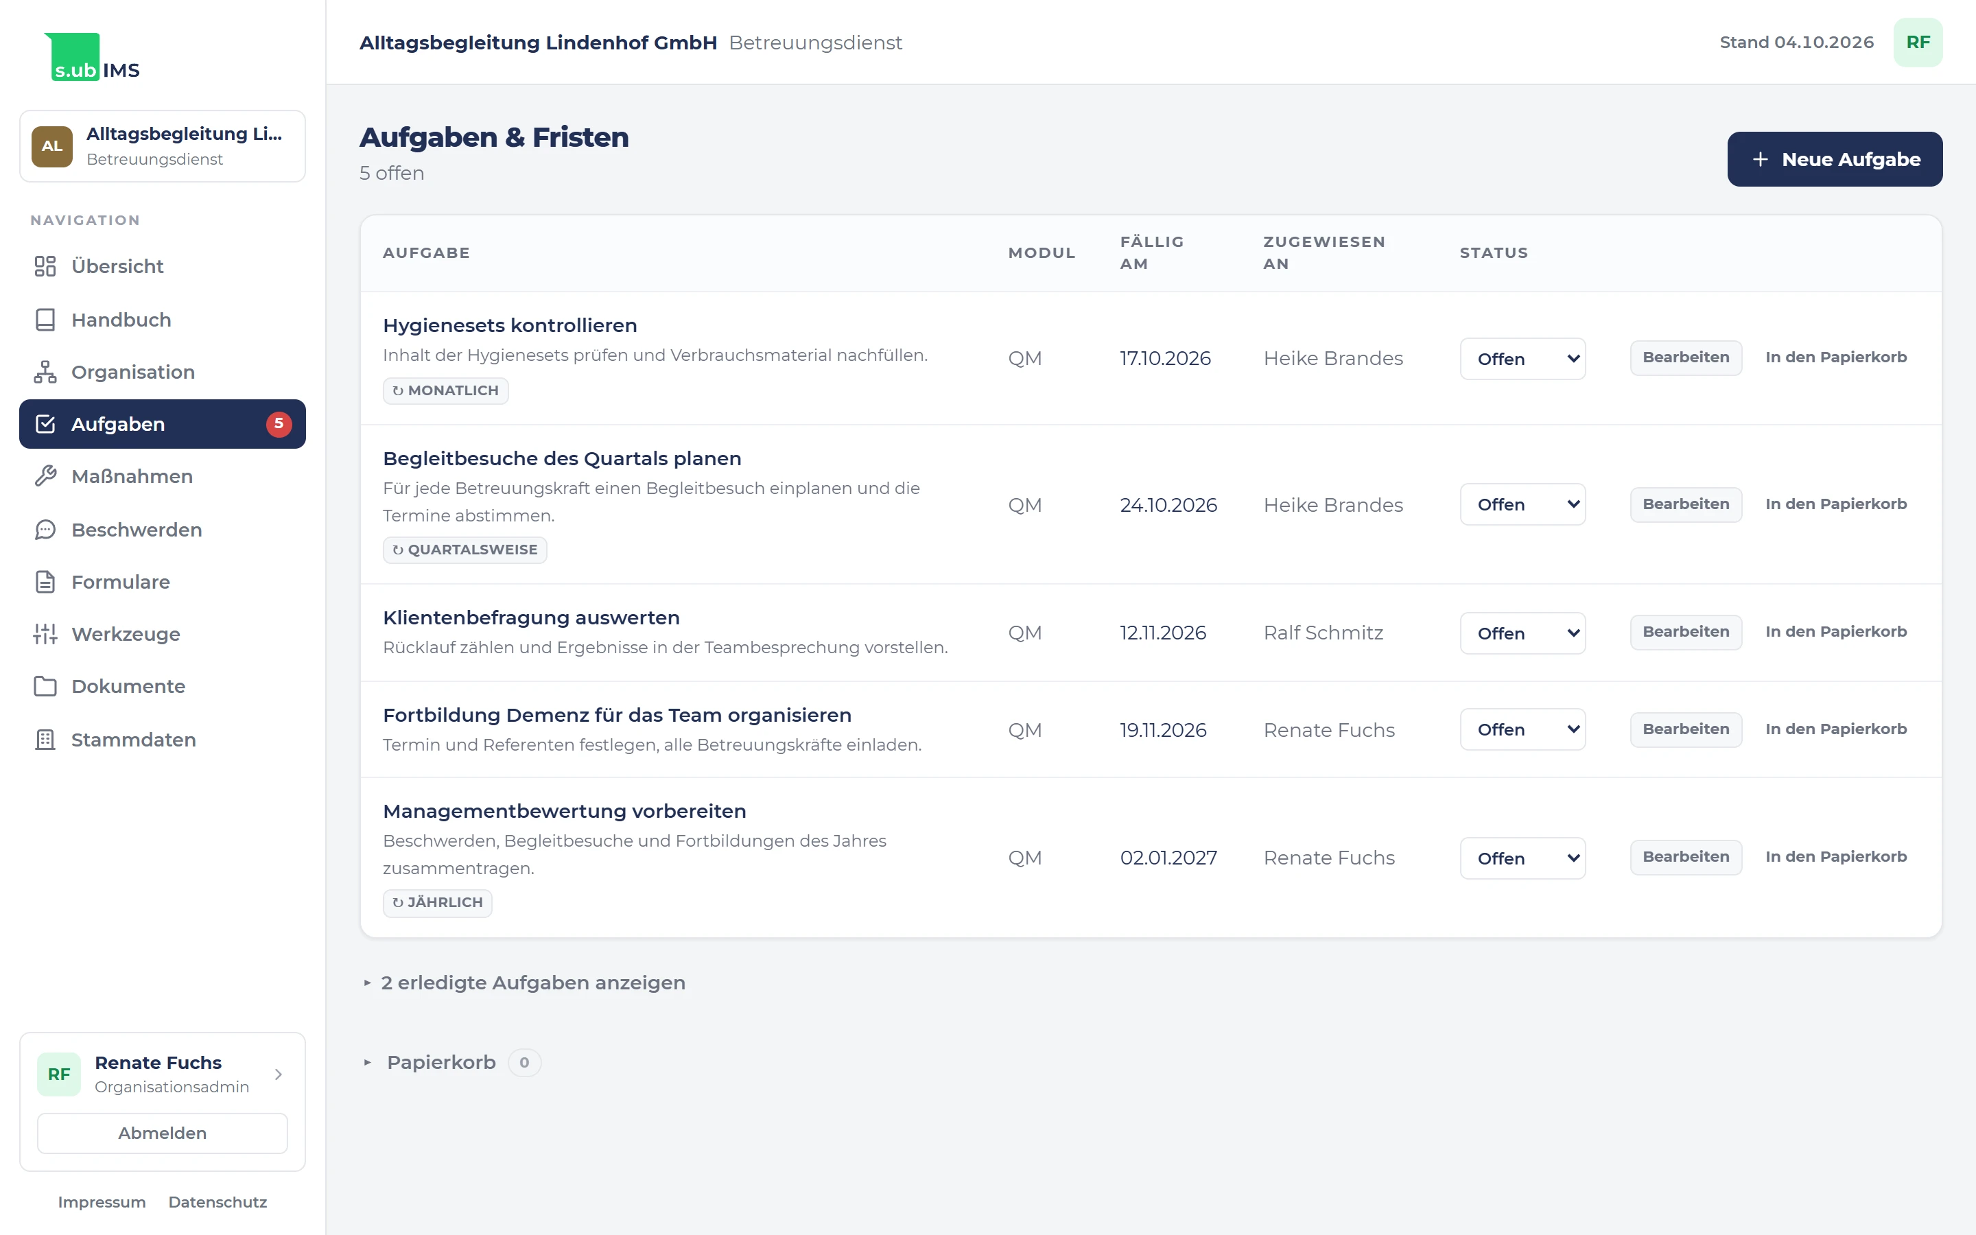
Task: Open Beschwerden navigation item
Action: tap(163, 529)
